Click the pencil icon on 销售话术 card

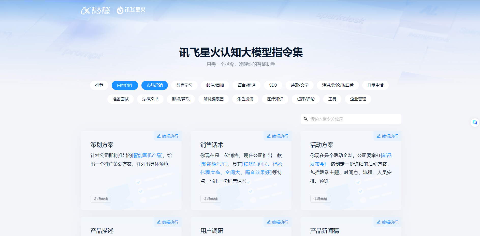tap(269, 136)
